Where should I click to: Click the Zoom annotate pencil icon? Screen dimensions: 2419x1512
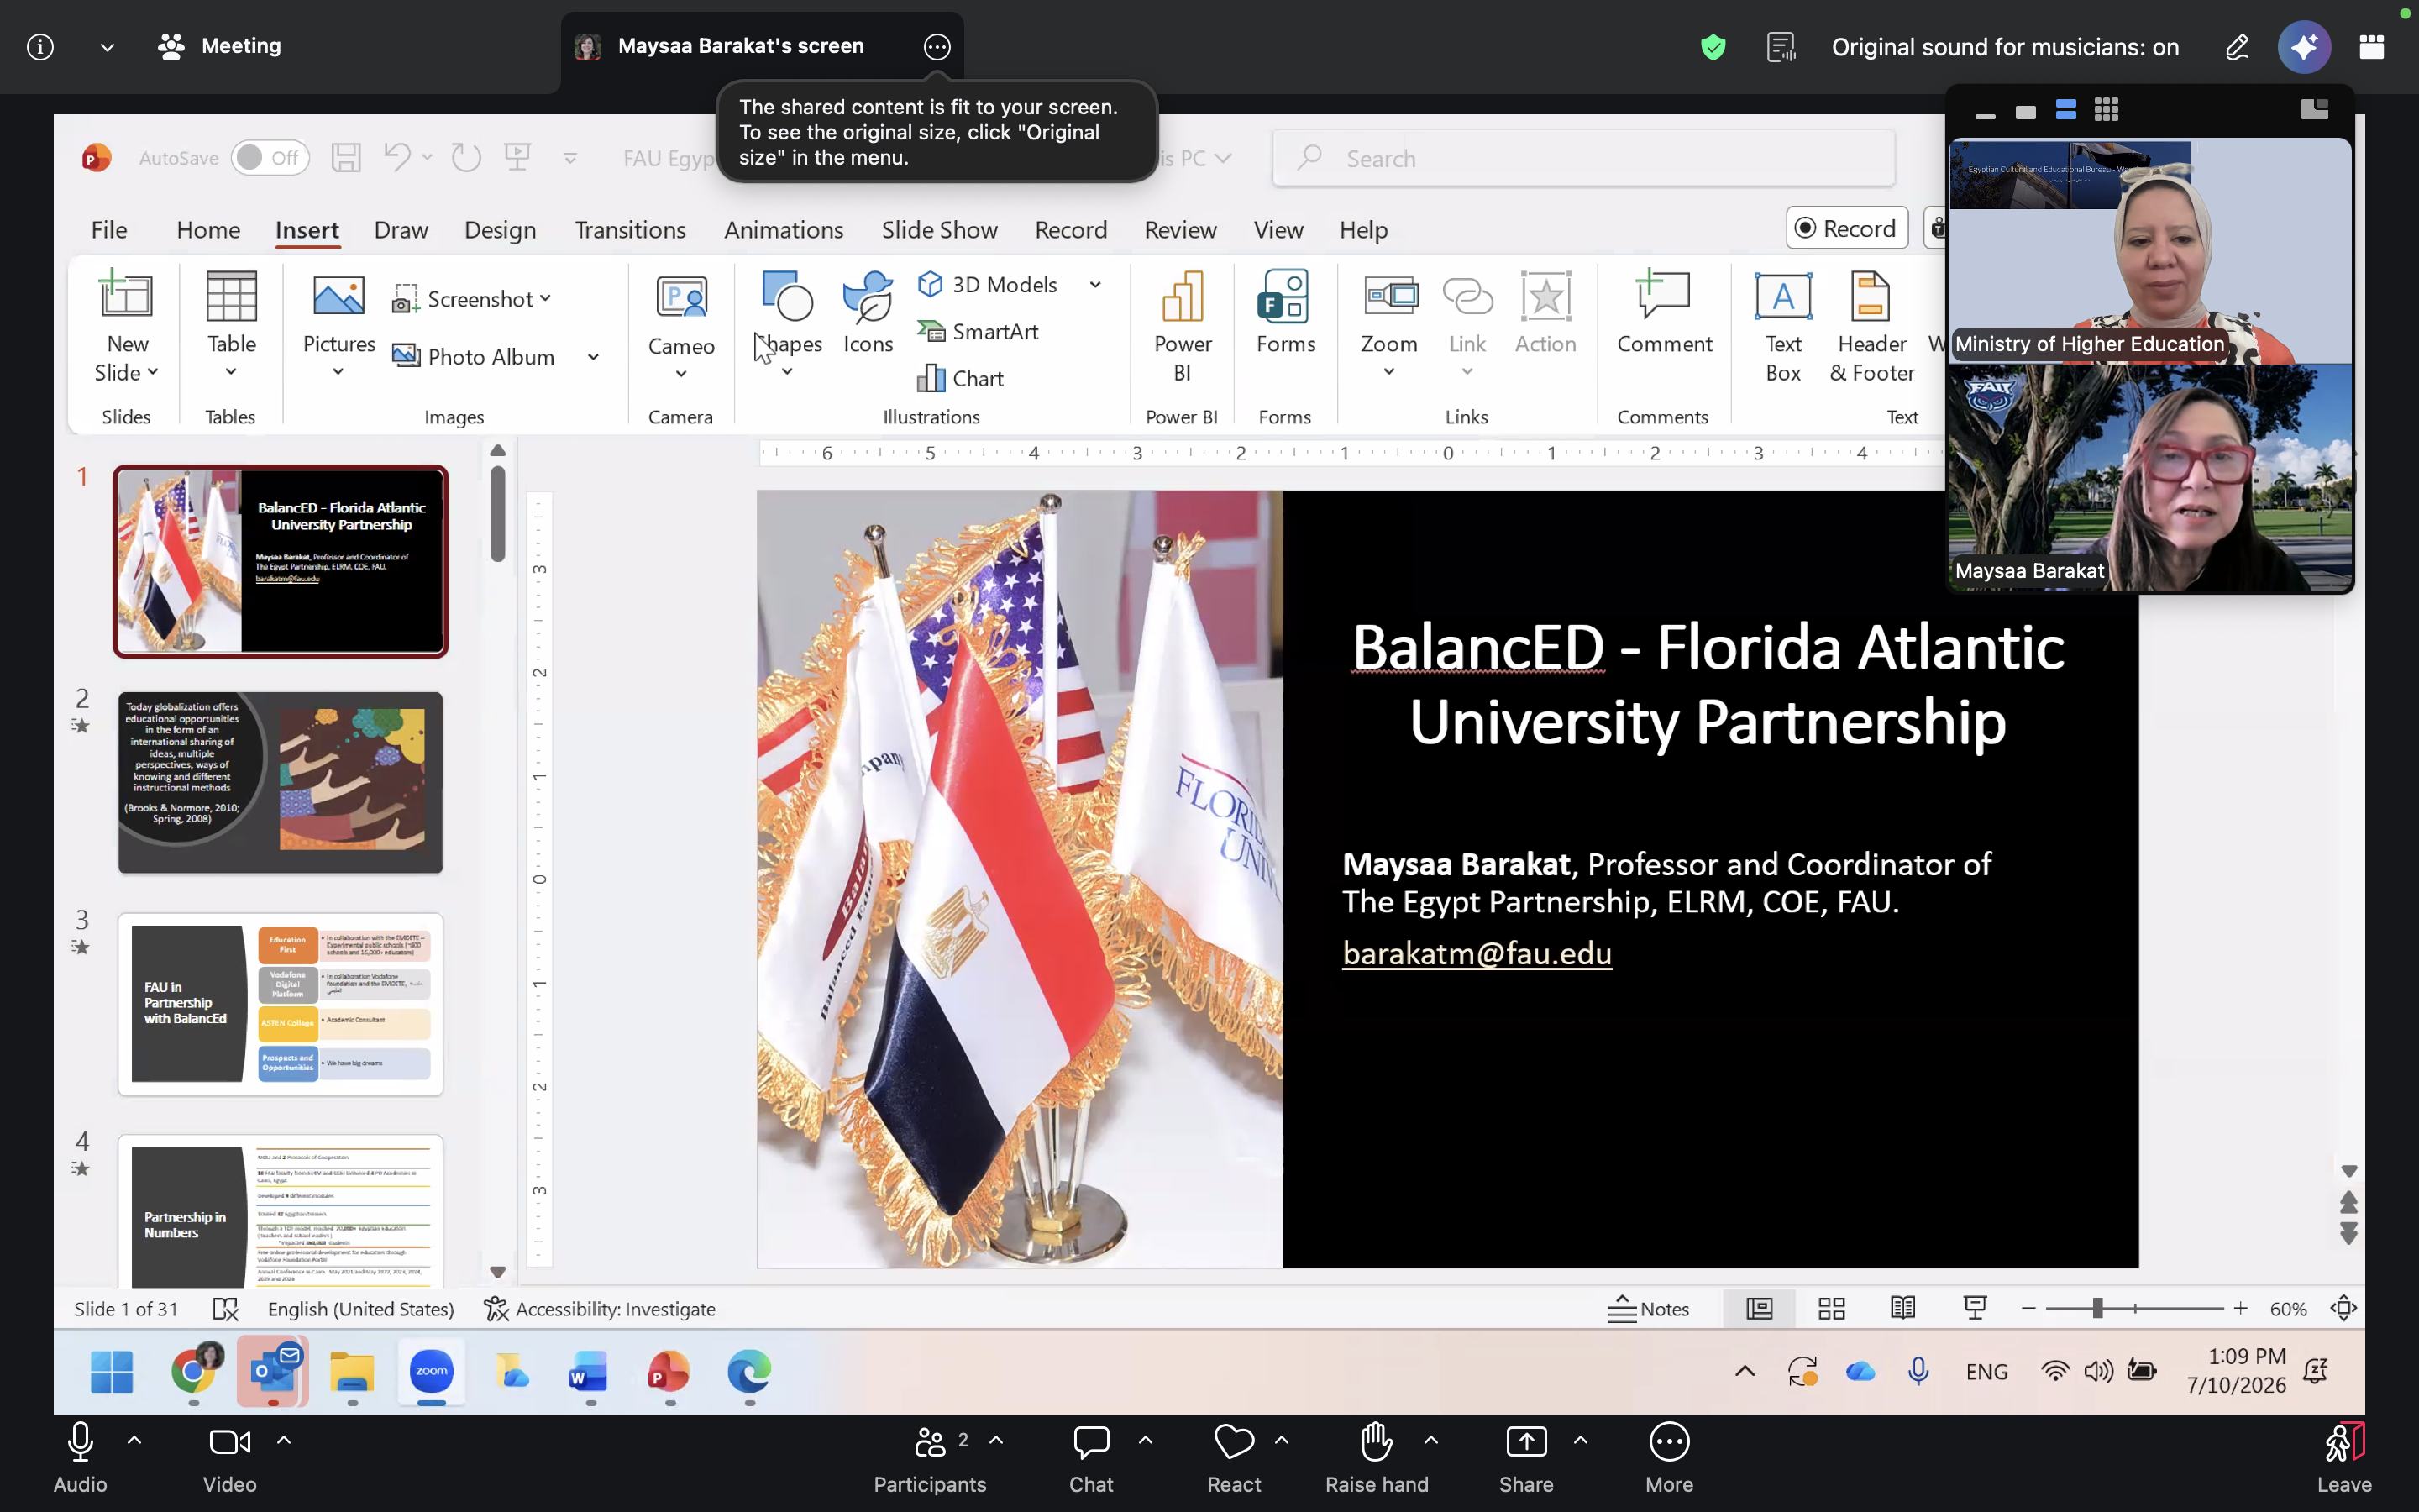[2237, 47]
